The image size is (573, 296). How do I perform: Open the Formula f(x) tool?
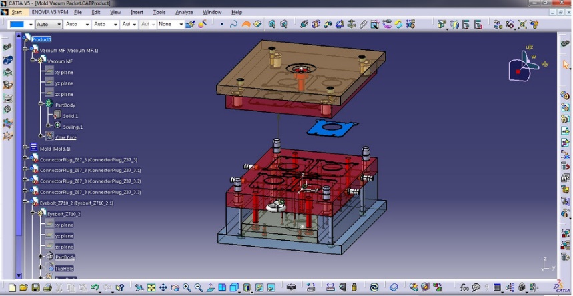[x=463, y=288]
